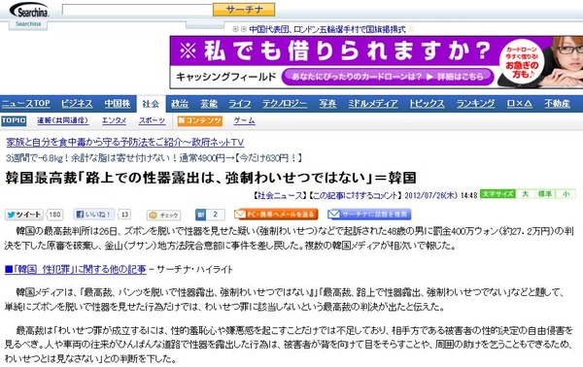The height and width of the screenshot is (367, 583).
Task: Click the Twitter ツイート button
Action: (x=24, y=215)
